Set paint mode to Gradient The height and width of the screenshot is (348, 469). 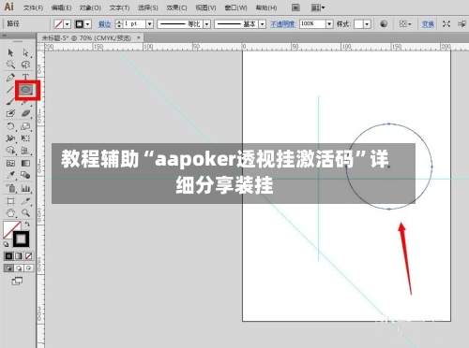19,256
